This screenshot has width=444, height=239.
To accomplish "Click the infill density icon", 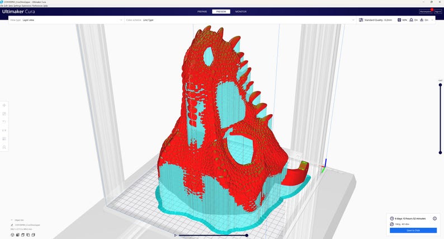I will coord(399,20).
